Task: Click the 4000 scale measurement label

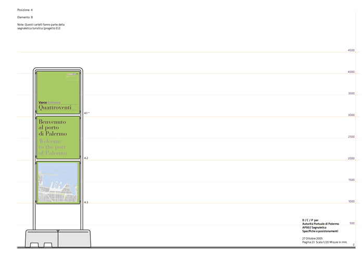Action: click(x=351, y=72)
